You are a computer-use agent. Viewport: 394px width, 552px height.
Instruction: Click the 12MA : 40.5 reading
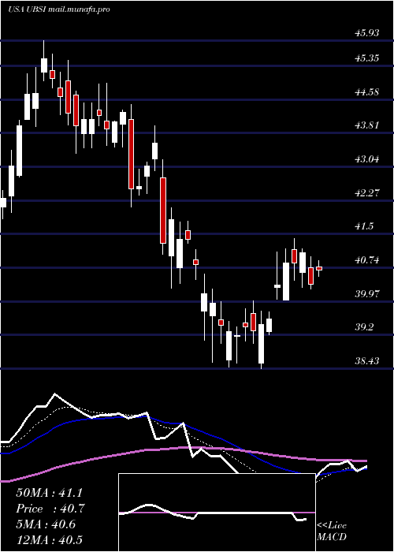click(x=49, y=540)
